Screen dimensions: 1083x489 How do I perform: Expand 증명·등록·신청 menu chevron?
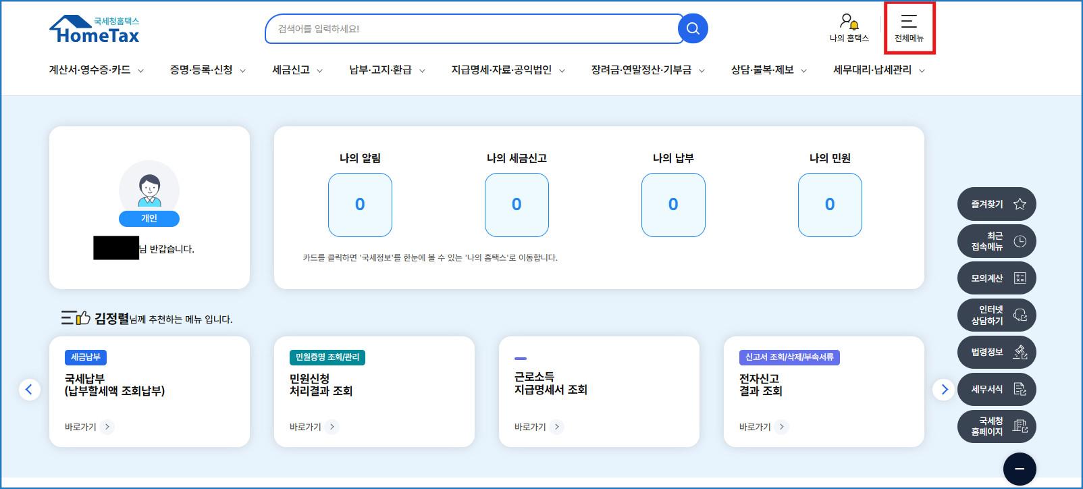[x=242, y=70]
